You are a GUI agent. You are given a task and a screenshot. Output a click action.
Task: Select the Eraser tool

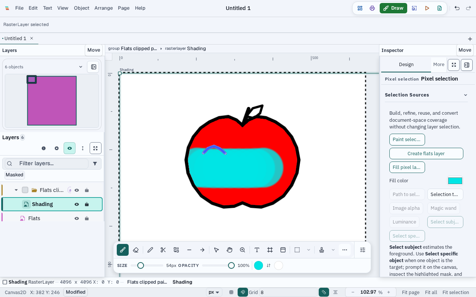[136, 250]
